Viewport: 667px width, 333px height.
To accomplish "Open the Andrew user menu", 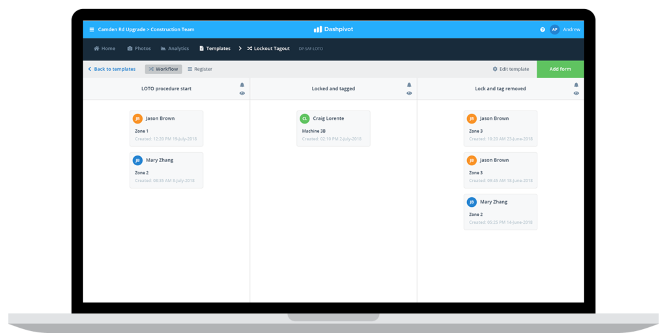I will (x=571, y=30).
